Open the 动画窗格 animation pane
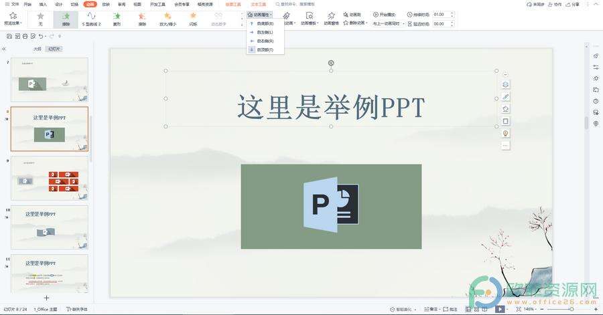The image size is (603, 315). point(331,19)
